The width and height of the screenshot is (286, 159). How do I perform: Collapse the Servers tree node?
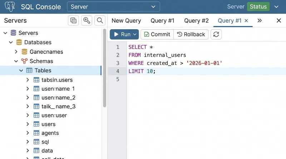tap(5, 33)
